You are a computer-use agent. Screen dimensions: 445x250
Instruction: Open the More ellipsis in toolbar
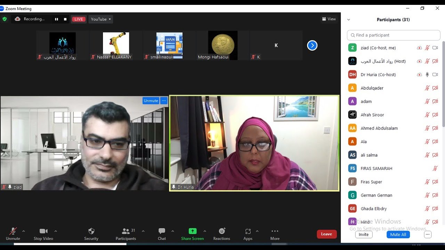tap(275, 231)
